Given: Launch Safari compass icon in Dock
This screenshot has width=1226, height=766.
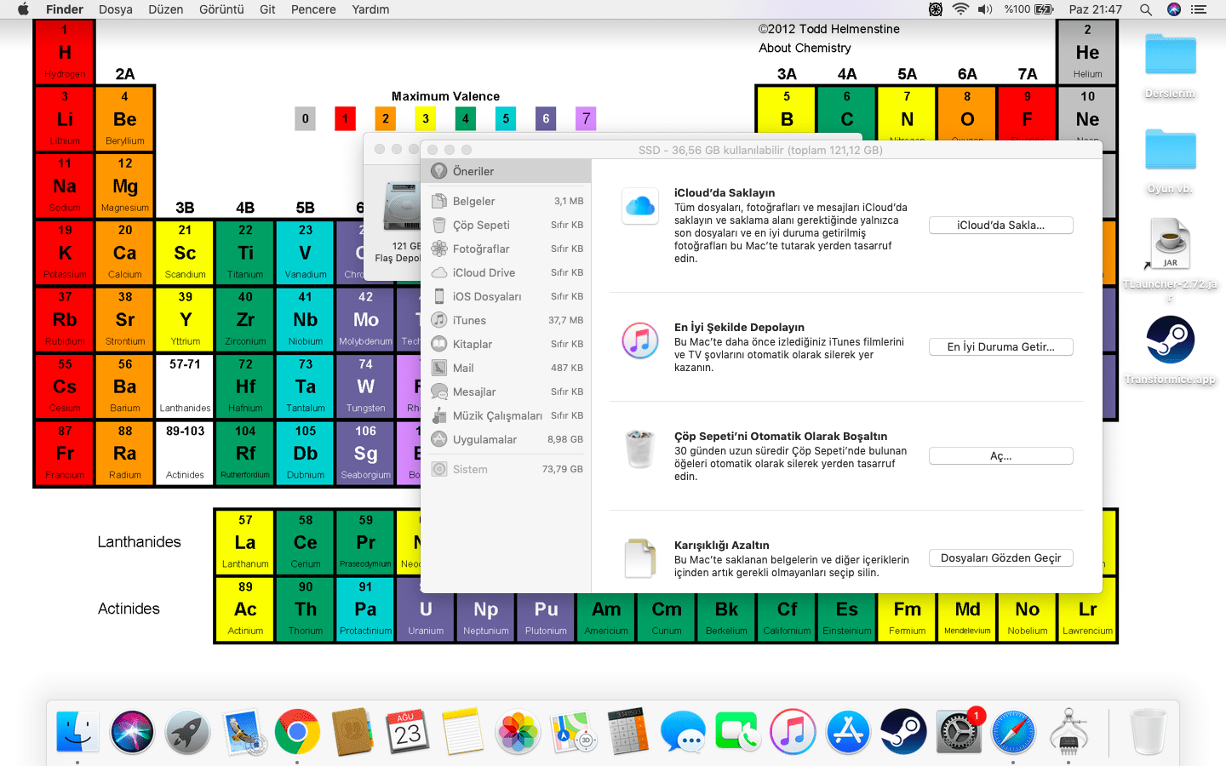Looking at the screenshot, I should click(x=1013, y=731).
